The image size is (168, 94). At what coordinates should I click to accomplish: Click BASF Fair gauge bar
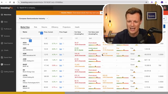pyautogui.click(x=94, y=67)
